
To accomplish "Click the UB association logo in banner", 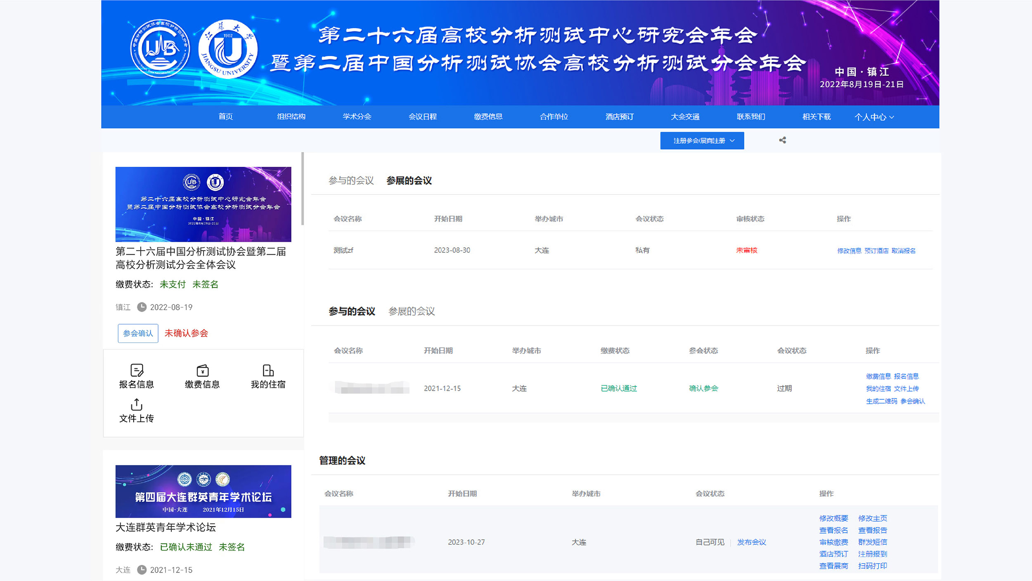I will pyautogui.click(x=160, y=49).
